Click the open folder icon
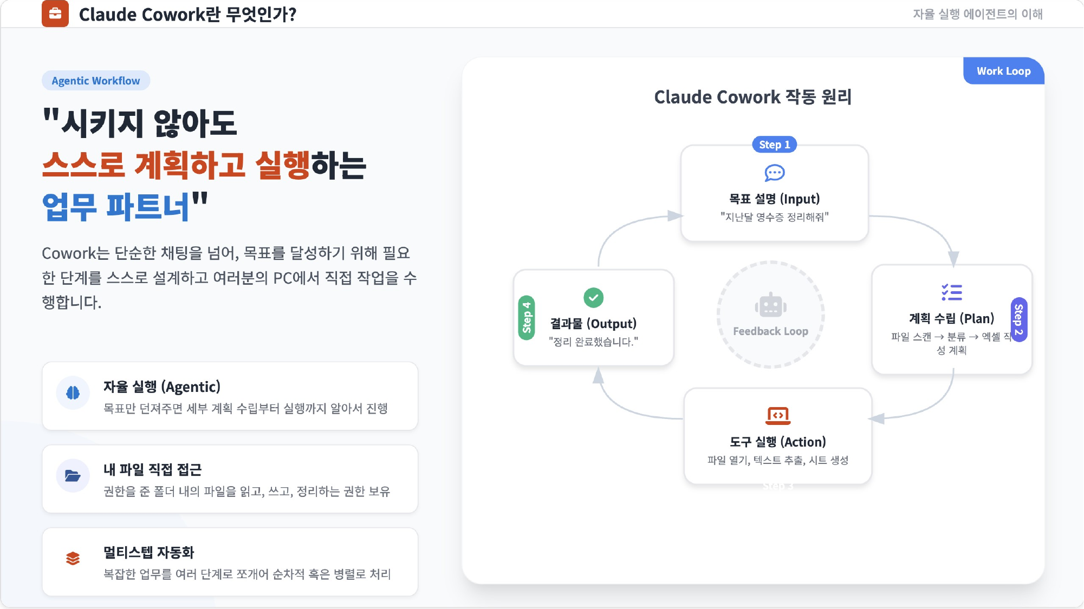The image size is (1084, 609). (73, 475)
